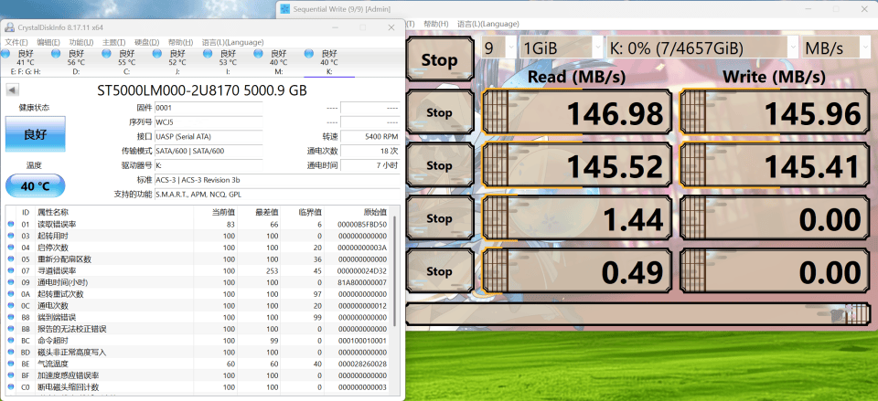878x401 pixels.
Task: Click the blue 良好 health status button
Action: coord(36,134)
